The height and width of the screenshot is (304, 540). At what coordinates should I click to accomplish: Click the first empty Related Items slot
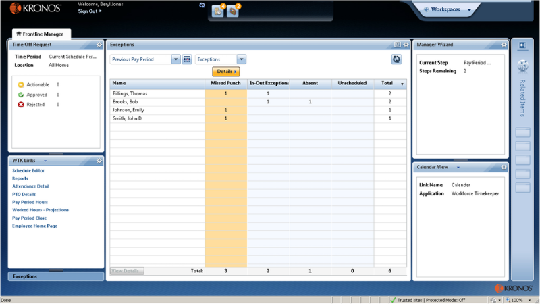(522, 132)
